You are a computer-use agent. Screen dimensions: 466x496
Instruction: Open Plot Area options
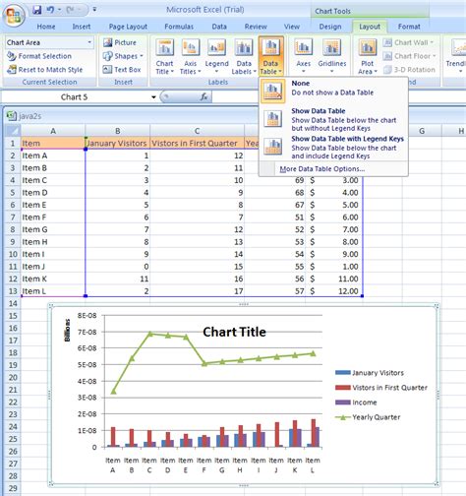[367, 56]
